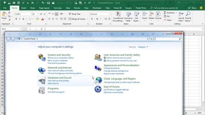Click the Center alignment icon
Screen dimensions: 205x115
53,19
